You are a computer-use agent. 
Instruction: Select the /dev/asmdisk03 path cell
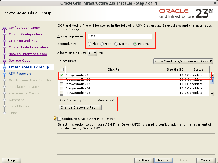point(114,84)
